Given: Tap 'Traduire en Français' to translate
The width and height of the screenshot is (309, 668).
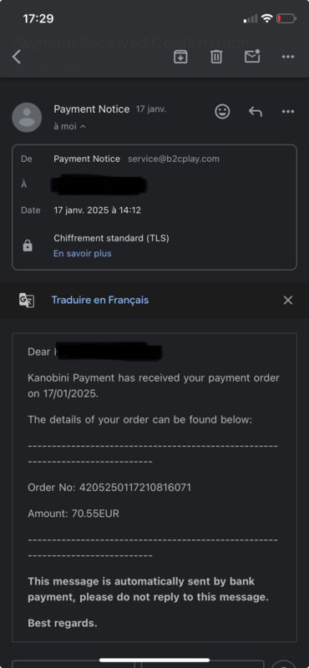Looking at the screenshot, I should pyautogui.click(x=100, y=300).
